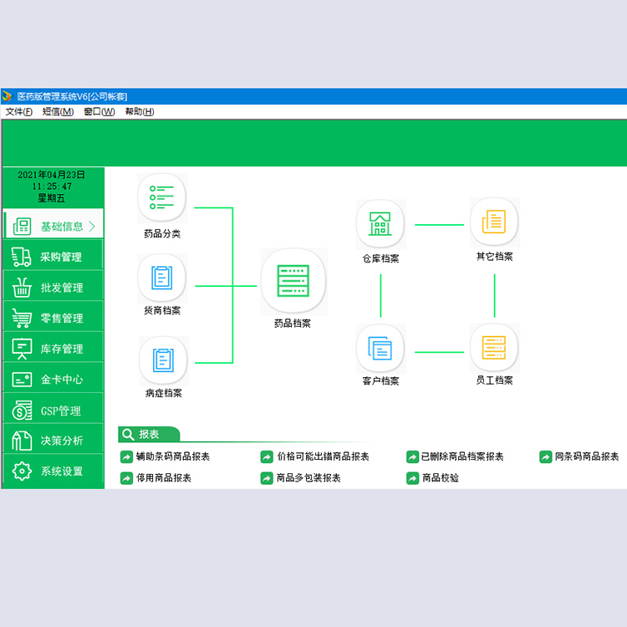627x627 pixels.
Task: Expand the 基础信息 chevron arrow
Action: point(92,227)
